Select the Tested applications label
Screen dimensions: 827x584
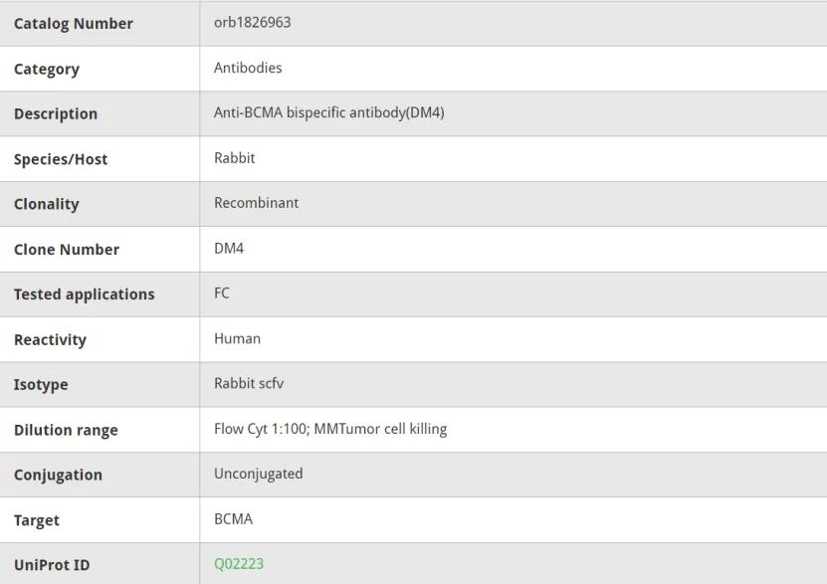pyautogui.click(x=84, y=294)
